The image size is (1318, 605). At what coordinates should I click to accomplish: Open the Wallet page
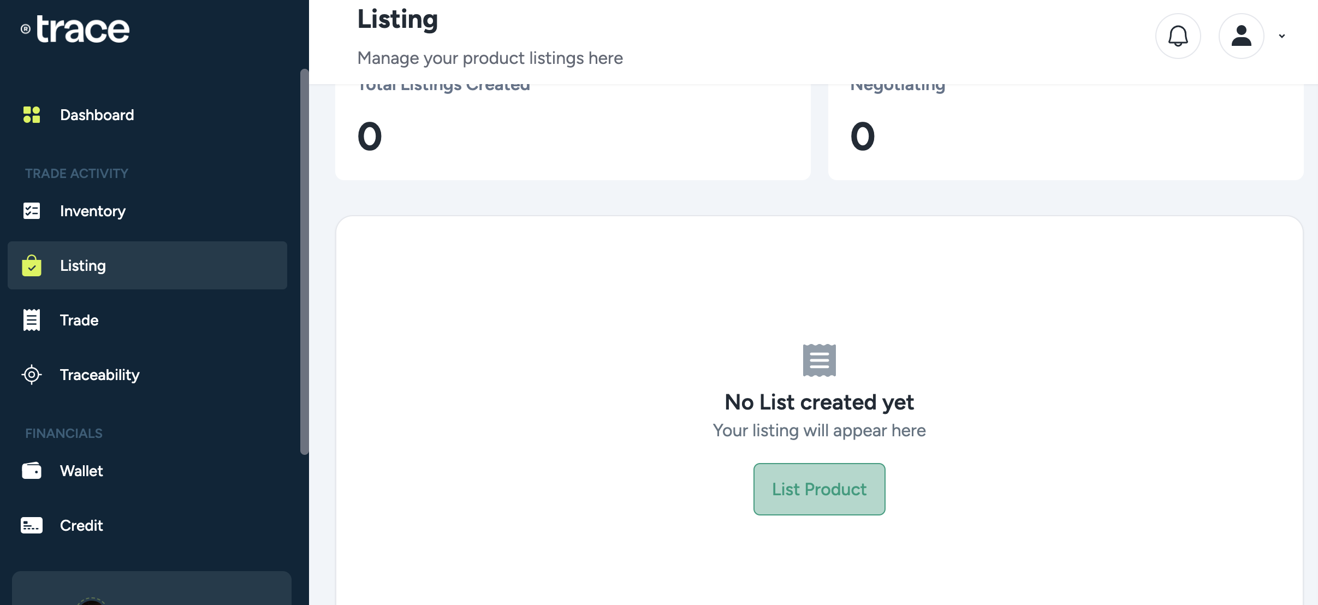[x=81, y=471]
